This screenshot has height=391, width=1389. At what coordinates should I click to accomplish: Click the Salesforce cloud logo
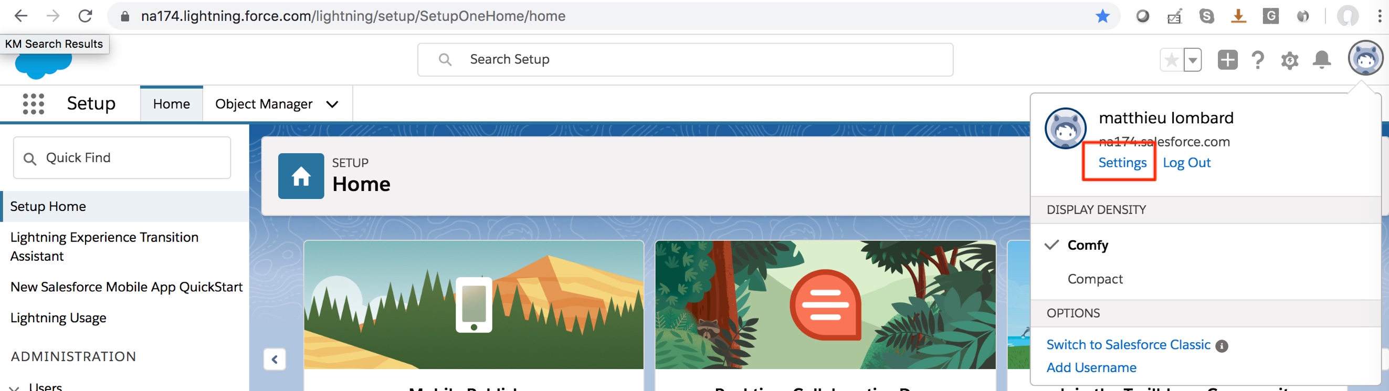pos(43,66)
